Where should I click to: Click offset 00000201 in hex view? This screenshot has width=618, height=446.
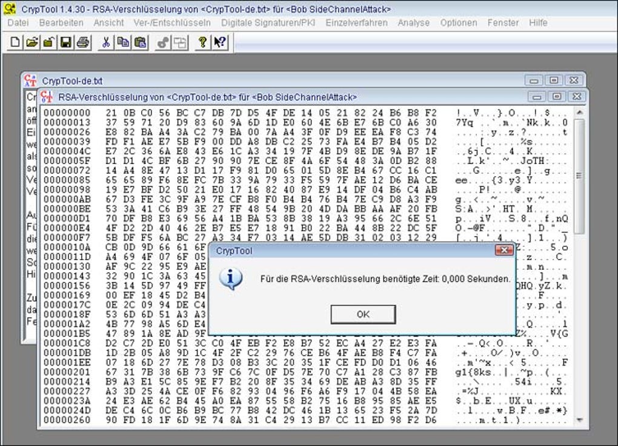point(67,372)
